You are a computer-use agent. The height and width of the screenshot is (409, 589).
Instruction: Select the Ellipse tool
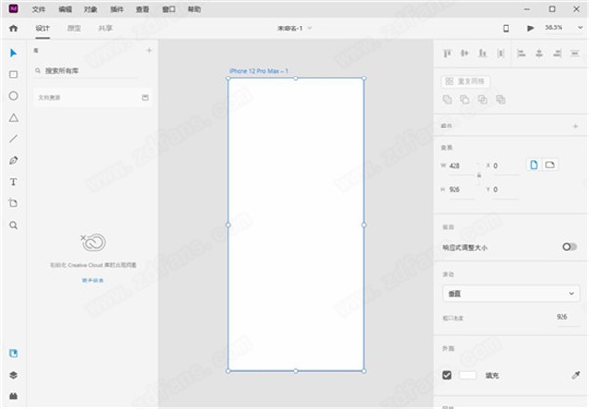click(x=13, y=96)
